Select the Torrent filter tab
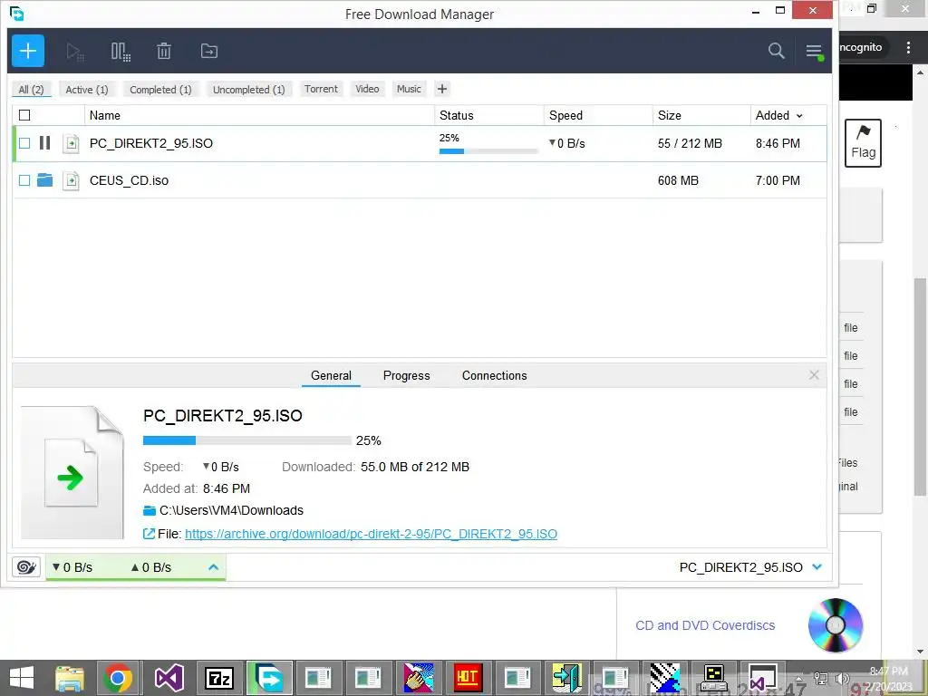The height and width of the screenshot is (696, 928). tap(322, 89)
